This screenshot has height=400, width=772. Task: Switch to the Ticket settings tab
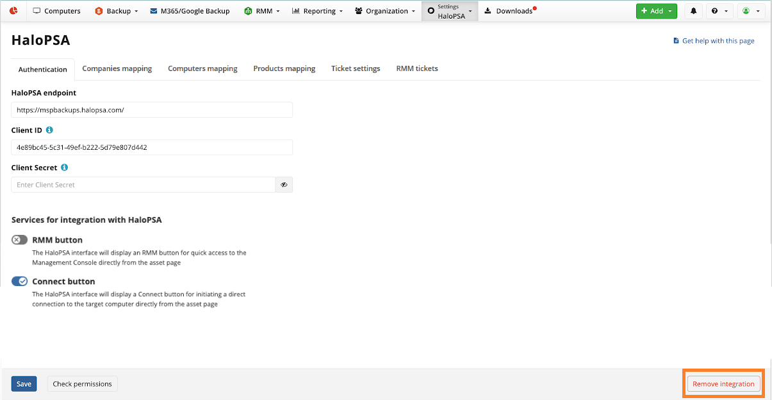[356, 68]
